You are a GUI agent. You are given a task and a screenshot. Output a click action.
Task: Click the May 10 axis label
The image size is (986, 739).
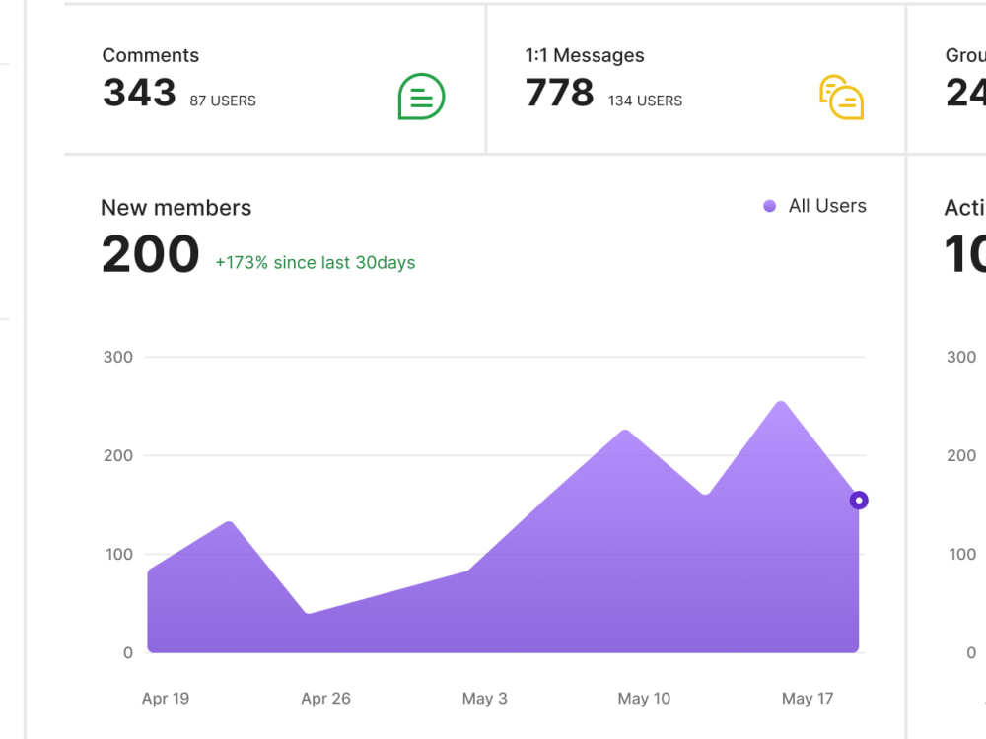644,699
